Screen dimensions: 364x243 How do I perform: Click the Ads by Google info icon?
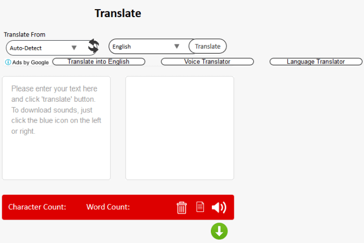click(x=8, y=62)
